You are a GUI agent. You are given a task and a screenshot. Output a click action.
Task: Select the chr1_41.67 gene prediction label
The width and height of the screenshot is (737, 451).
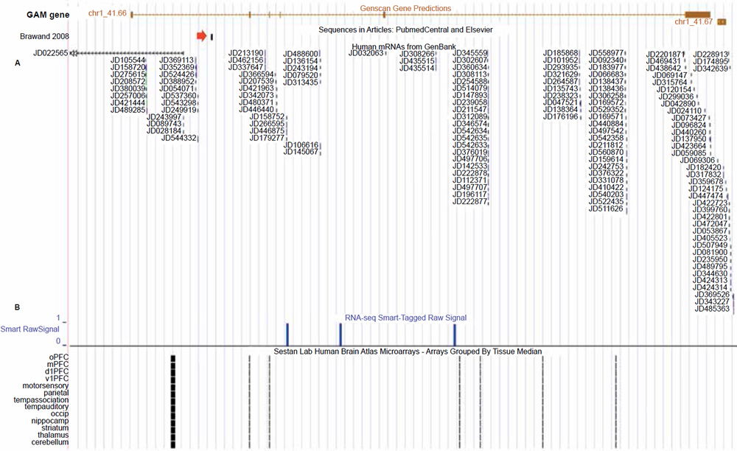694,21
